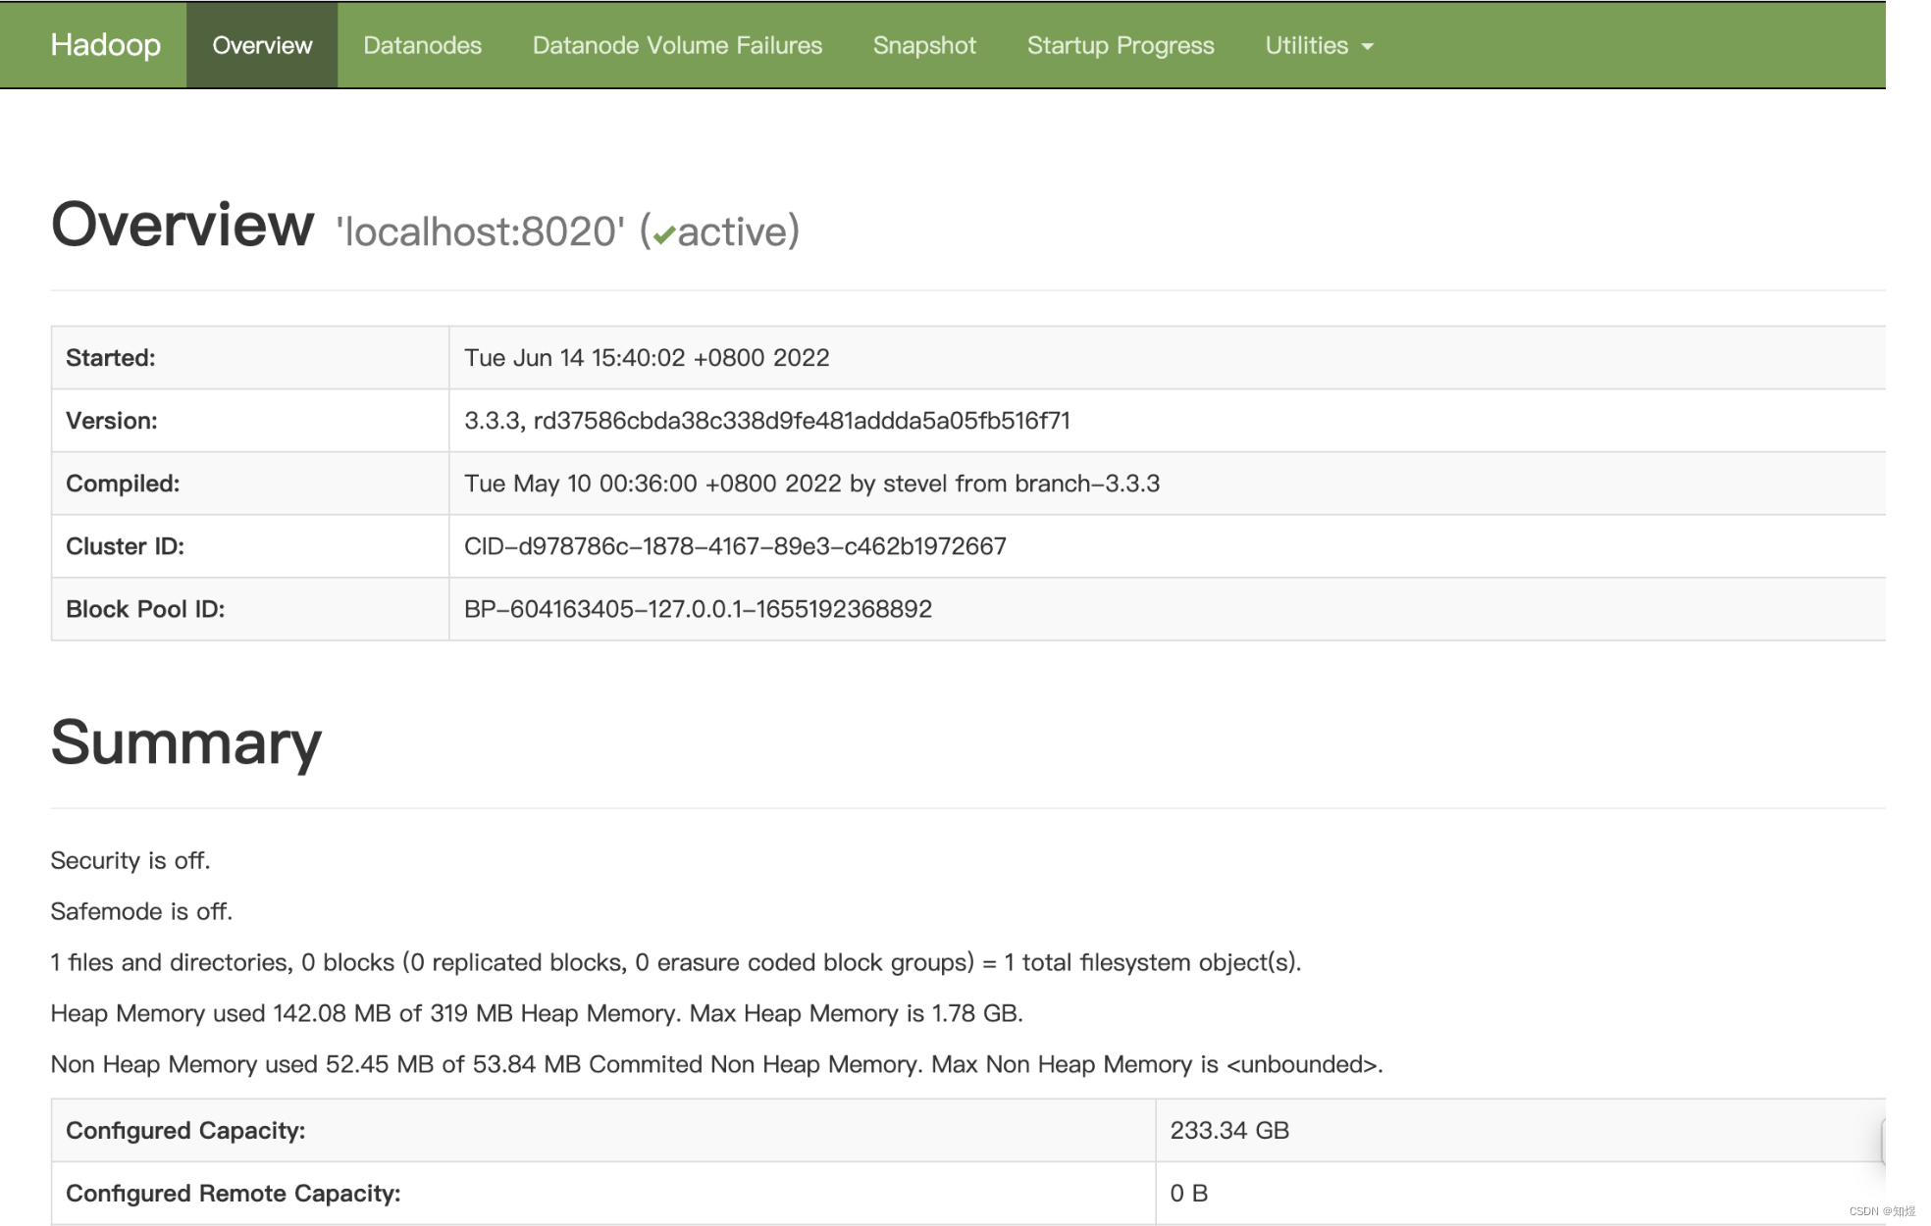Click the 'Security is off.' text
This screenshot has height=1226, width=1931.
130,860
